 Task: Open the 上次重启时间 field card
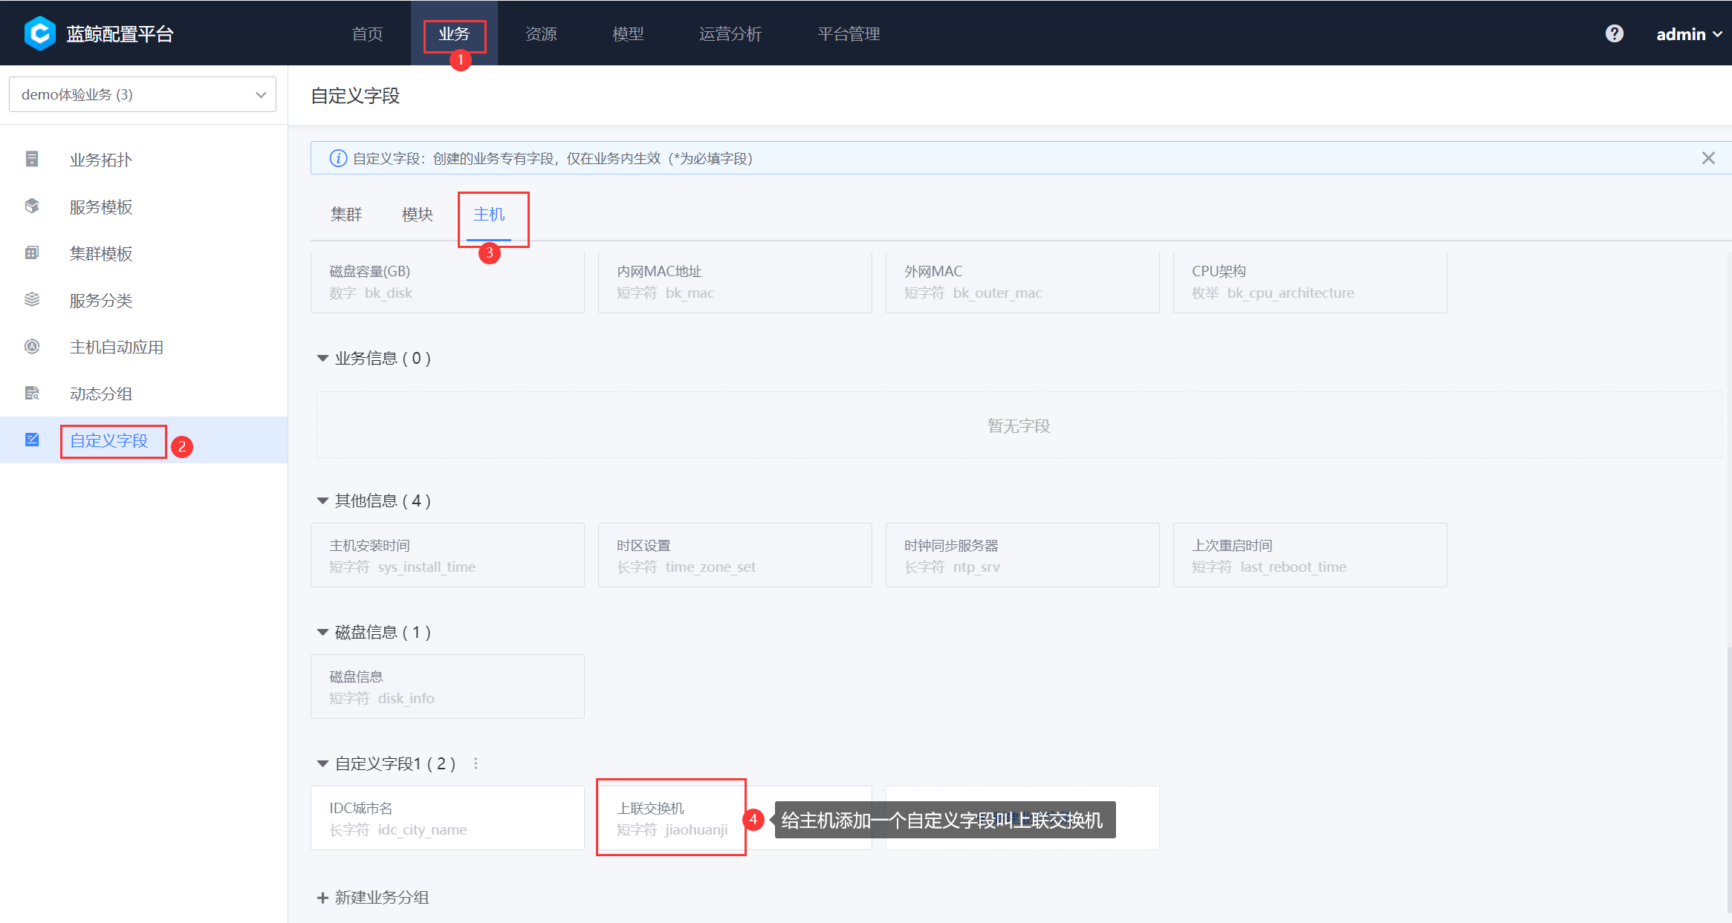click(1310, 555)
